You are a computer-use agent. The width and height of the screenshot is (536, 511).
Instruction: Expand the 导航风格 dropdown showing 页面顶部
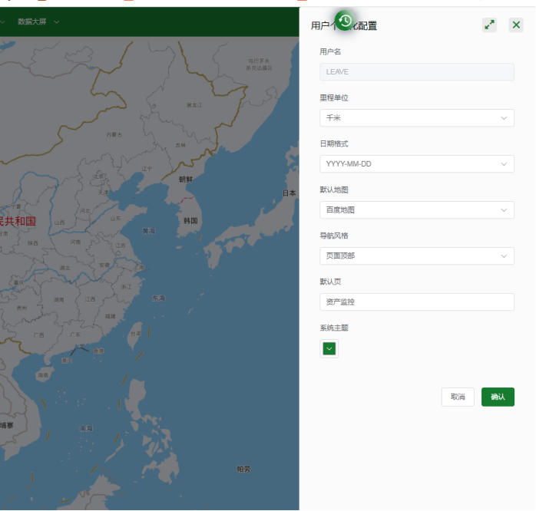[416, 256]
